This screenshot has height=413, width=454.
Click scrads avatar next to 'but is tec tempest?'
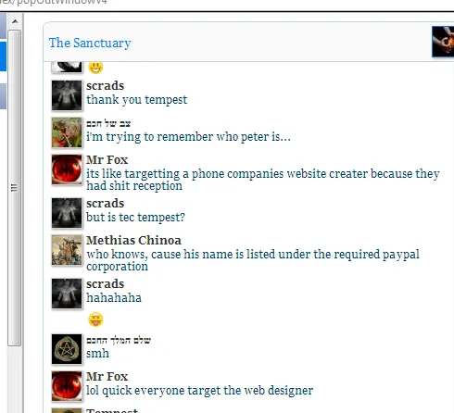point(67,213)
